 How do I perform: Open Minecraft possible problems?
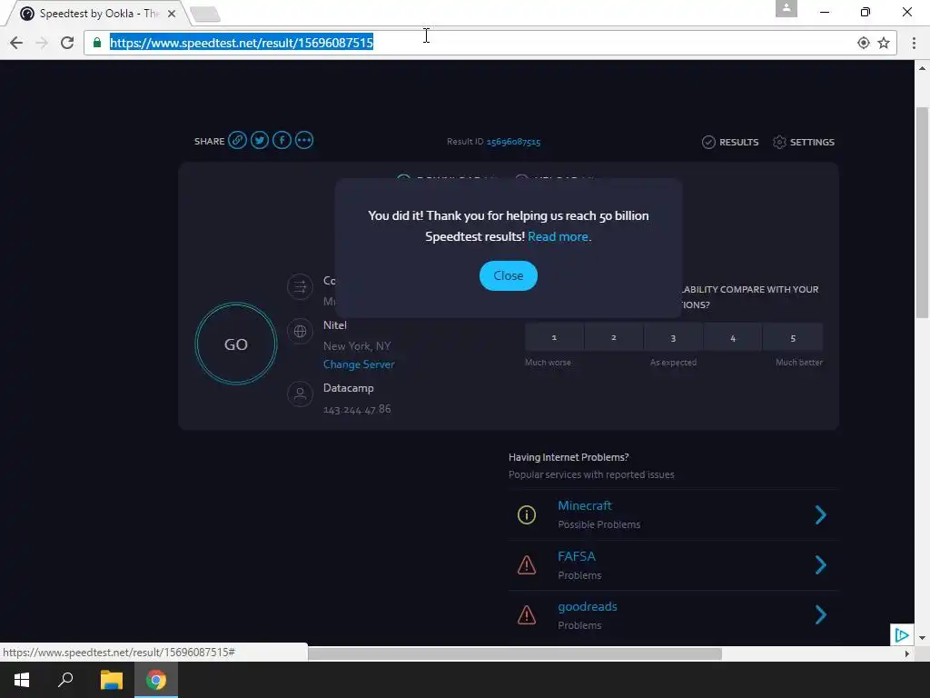585,505
